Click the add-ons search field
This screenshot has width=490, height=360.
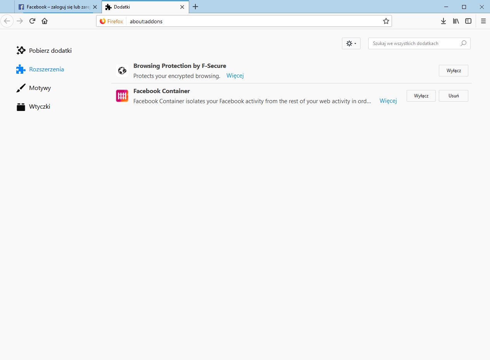[x=419, y=43]
